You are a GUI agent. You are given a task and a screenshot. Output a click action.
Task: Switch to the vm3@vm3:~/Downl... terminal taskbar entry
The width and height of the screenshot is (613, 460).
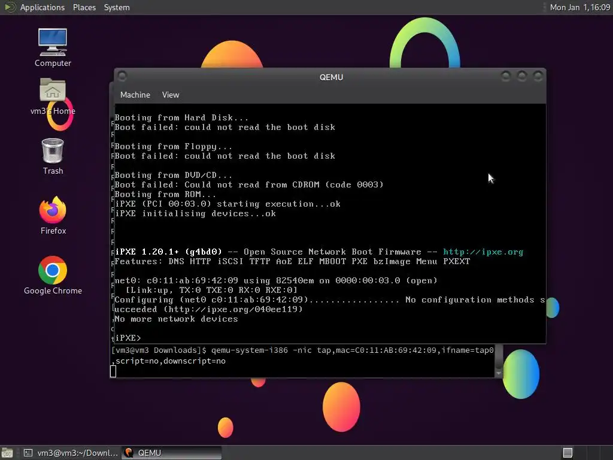71,453
